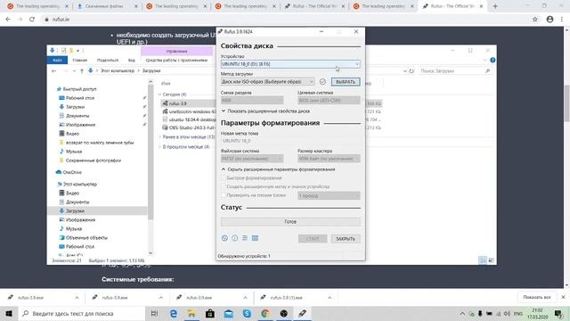This screenshot has width=570, height=321.
Task: Click the Готов status progress bar
Action: [290, 222]
